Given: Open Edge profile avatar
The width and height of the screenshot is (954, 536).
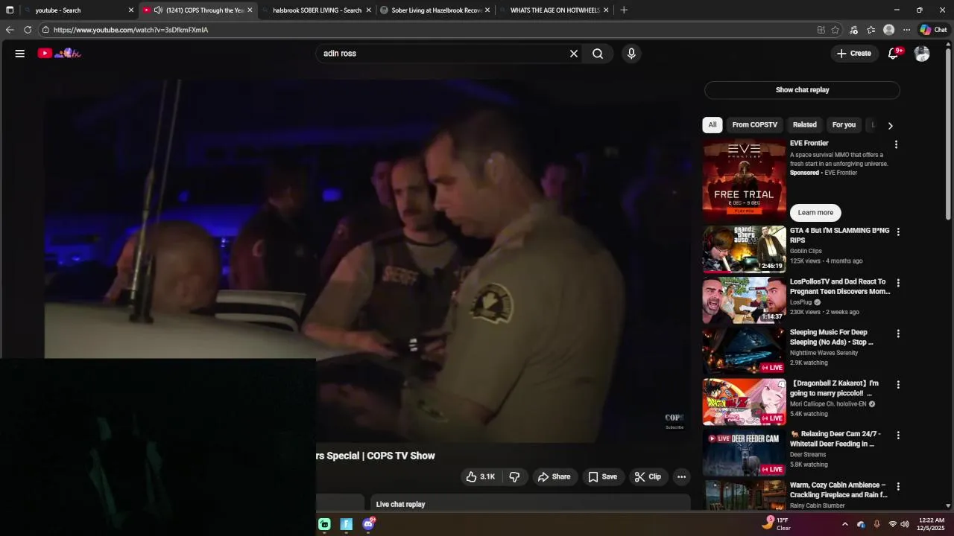Looking at the screenshot, I should point(888,30).
